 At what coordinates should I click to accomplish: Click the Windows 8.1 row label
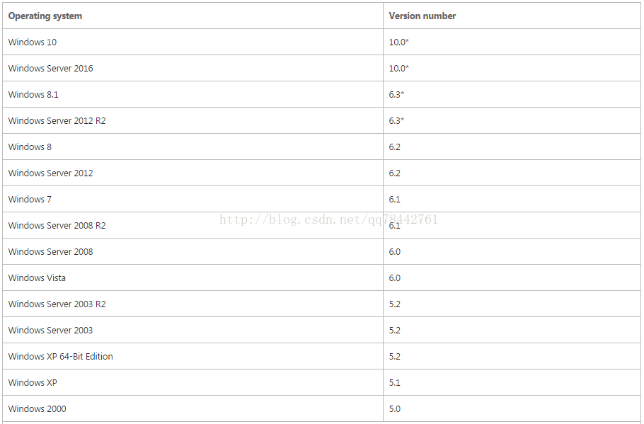(33, 94)
